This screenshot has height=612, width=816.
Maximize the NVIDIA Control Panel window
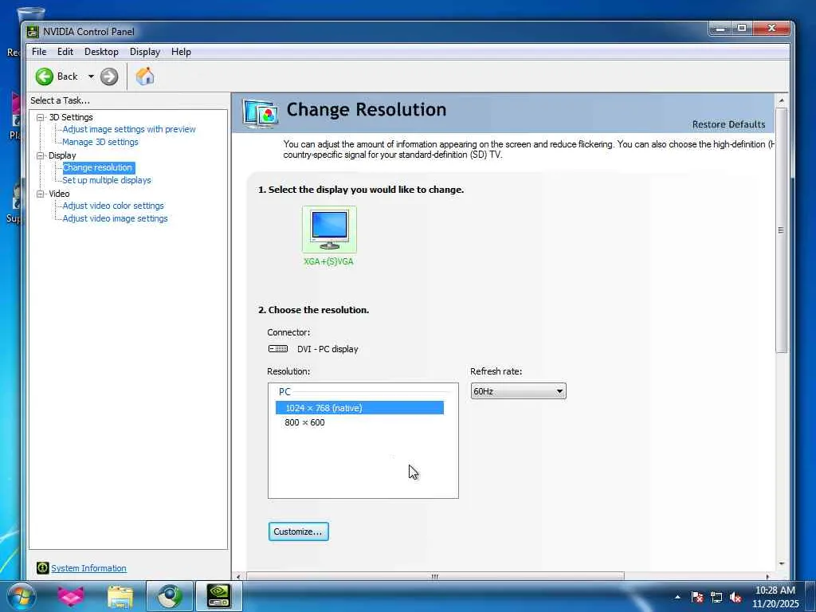(x=742, y=28)
